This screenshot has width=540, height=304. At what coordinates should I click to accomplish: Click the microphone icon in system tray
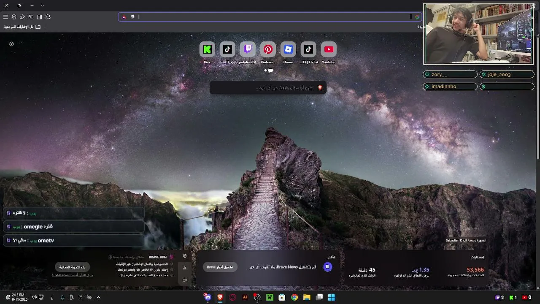tap(62, 297)
